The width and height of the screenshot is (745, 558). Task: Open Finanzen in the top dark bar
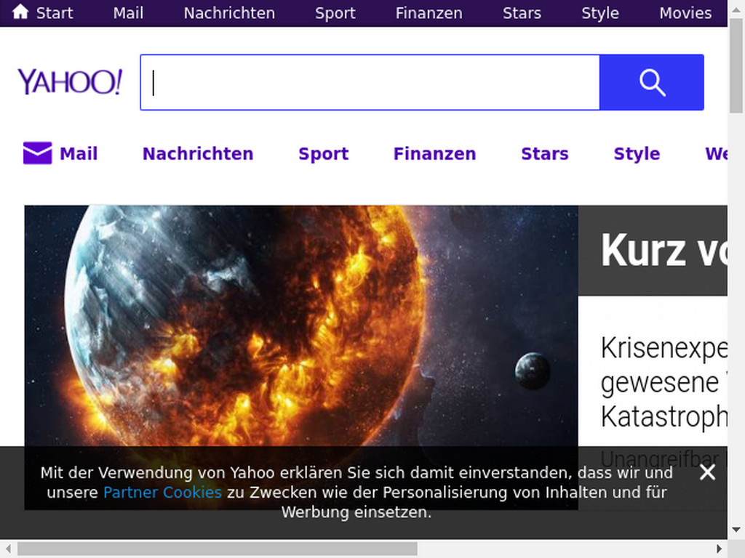click(x=429, y=13)
